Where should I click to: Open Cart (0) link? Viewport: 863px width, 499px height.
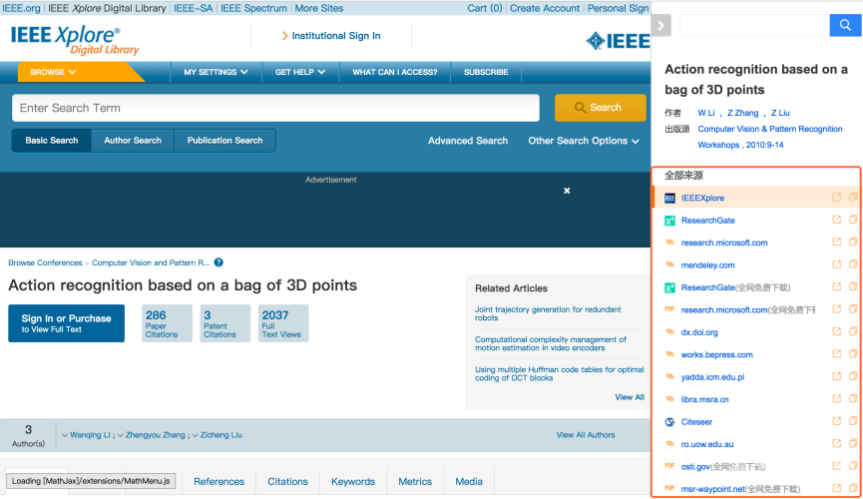pyautogui.click(x=484, y=8)
